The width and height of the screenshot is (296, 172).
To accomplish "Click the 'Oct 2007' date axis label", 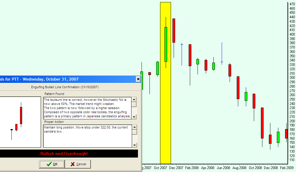I will point(160,168).
